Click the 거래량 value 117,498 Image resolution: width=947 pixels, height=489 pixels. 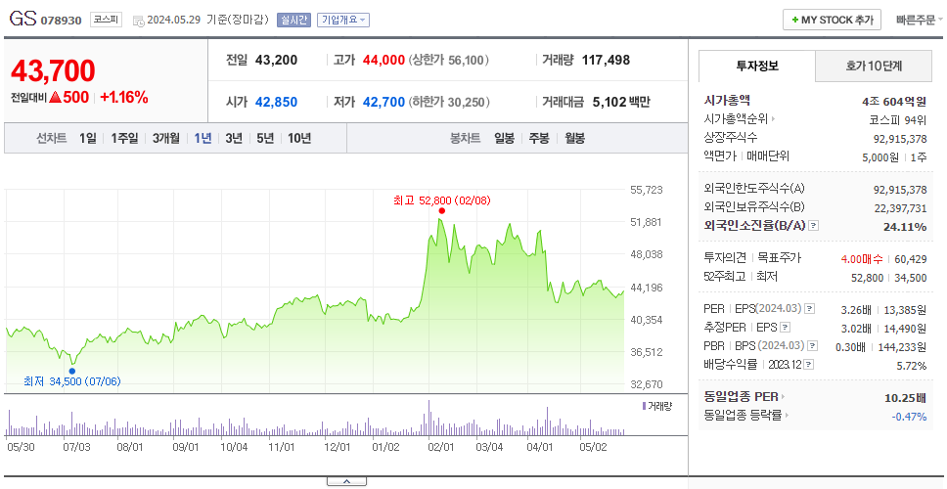coord(606,61)
